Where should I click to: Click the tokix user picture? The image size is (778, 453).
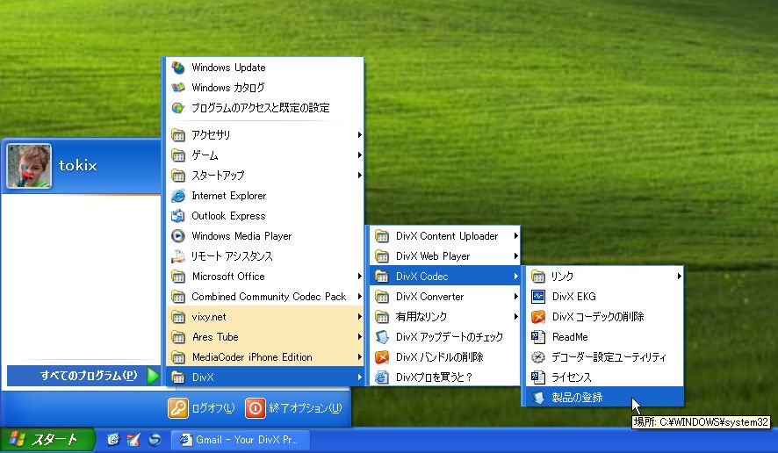[29, 166]
